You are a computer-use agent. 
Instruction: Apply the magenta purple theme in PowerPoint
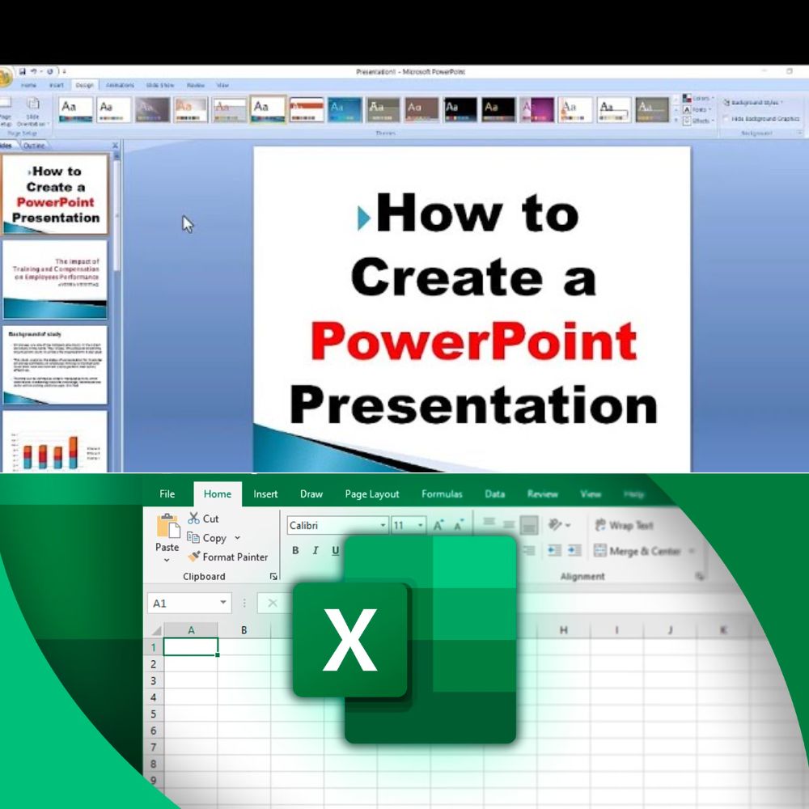click(x=537, y=110)
